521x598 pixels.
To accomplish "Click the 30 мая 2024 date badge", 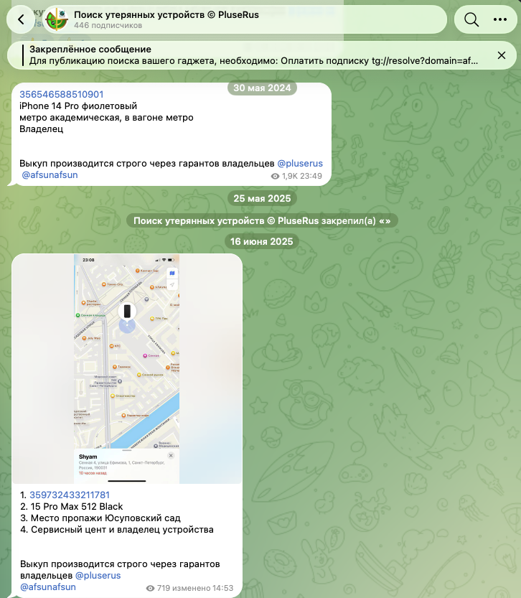I will (262, 88).
